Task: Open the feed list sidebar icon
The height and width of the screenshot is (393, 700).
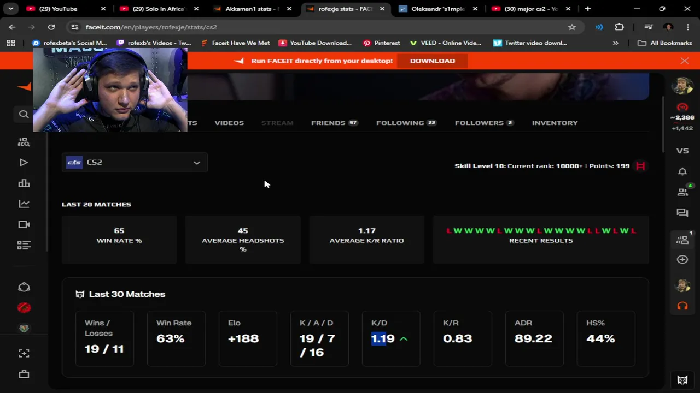Action: click(24, 246)
